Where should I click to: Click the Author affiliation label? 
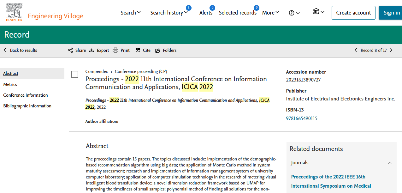pyautogui.click(x=102, y=121)
